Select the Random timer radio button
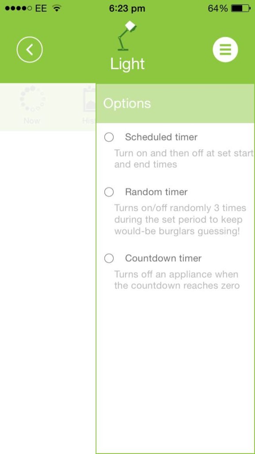Viewport: 255px width, 454px height. pyautogui.click(x=109, y=192)
